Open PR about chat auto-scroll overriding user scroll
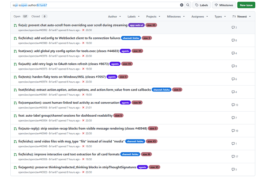Screen dimensions: 264x177 tap(73, 25)
